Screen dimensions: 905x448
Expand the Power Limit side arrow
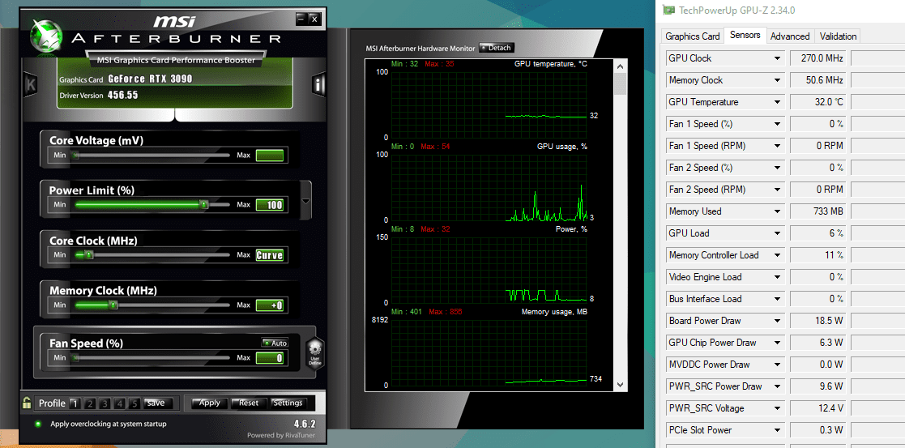click(306, 201)
